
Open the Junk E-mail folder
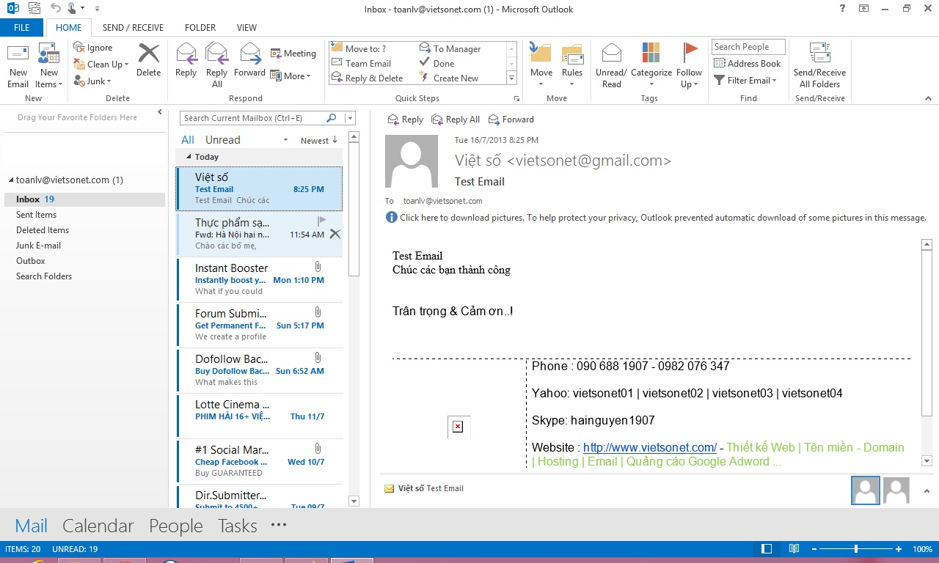click(x=38, y=246)
